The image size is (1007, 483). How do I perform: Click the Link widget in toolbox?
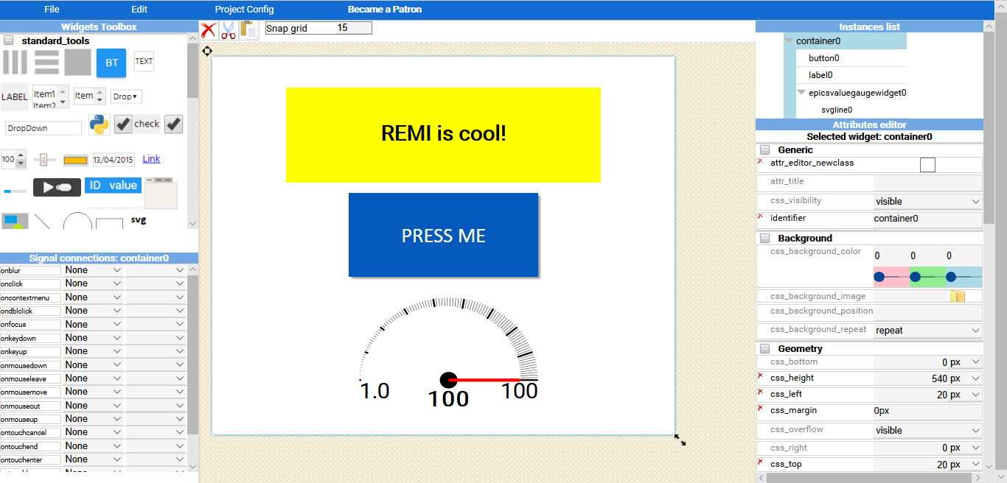(151, 159)
